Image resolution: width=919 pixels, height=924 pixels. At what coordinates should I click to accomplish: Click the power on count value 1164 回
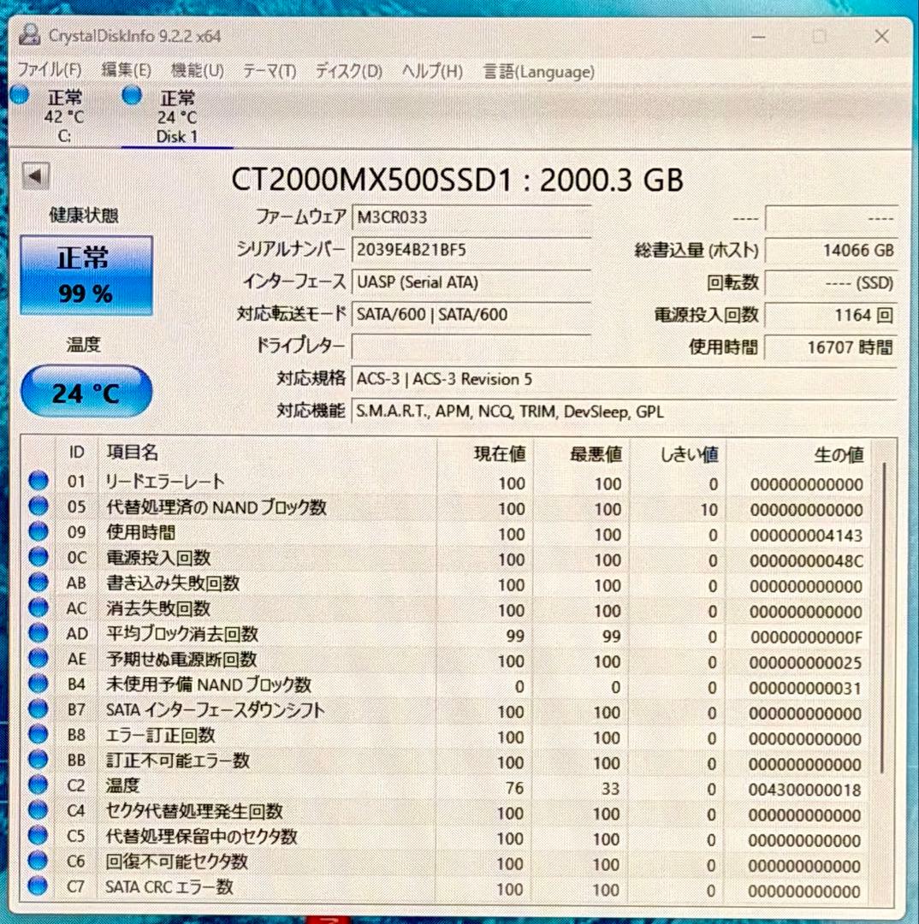click(831, 315)
